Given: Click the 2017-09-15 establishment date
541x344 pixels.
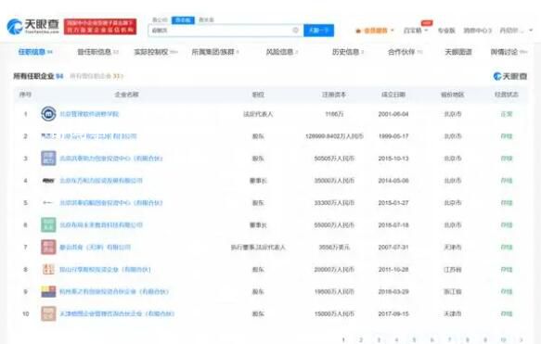Looking at the screenshot, I should pyautogui.click(x=393, y=314).
